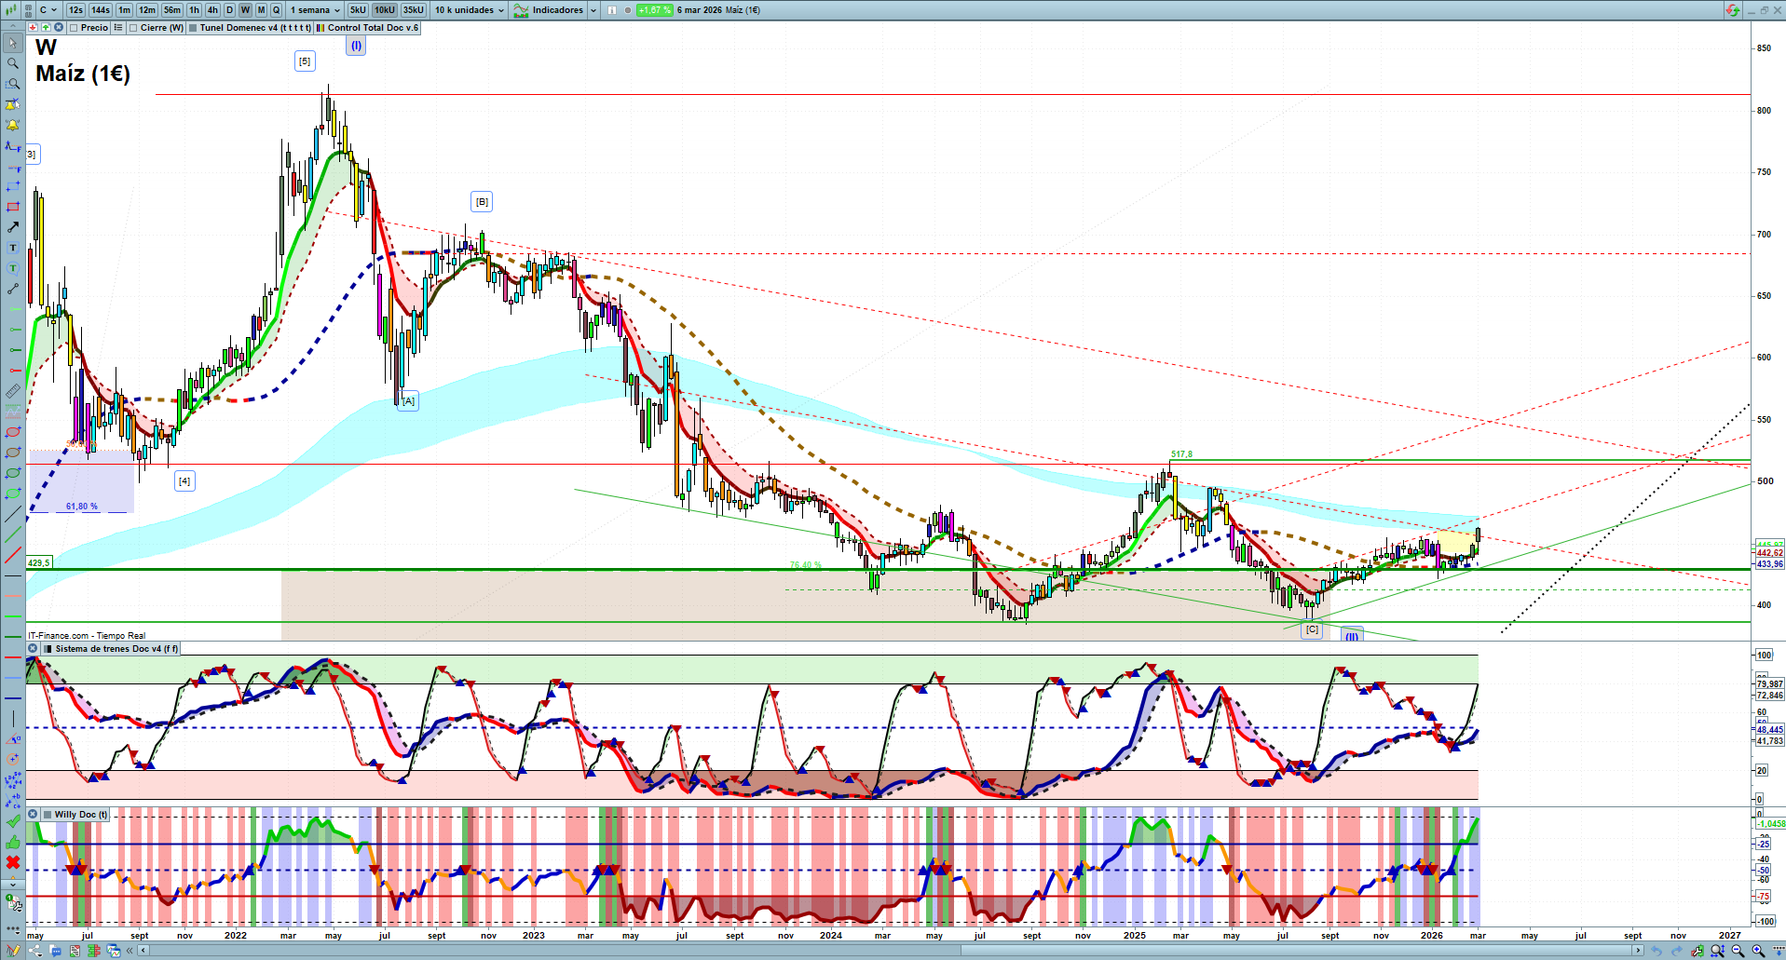The image size is (1786, 960).
Task: Click the horizontal scrollbar left arrow
Action: tap(143, 951)
